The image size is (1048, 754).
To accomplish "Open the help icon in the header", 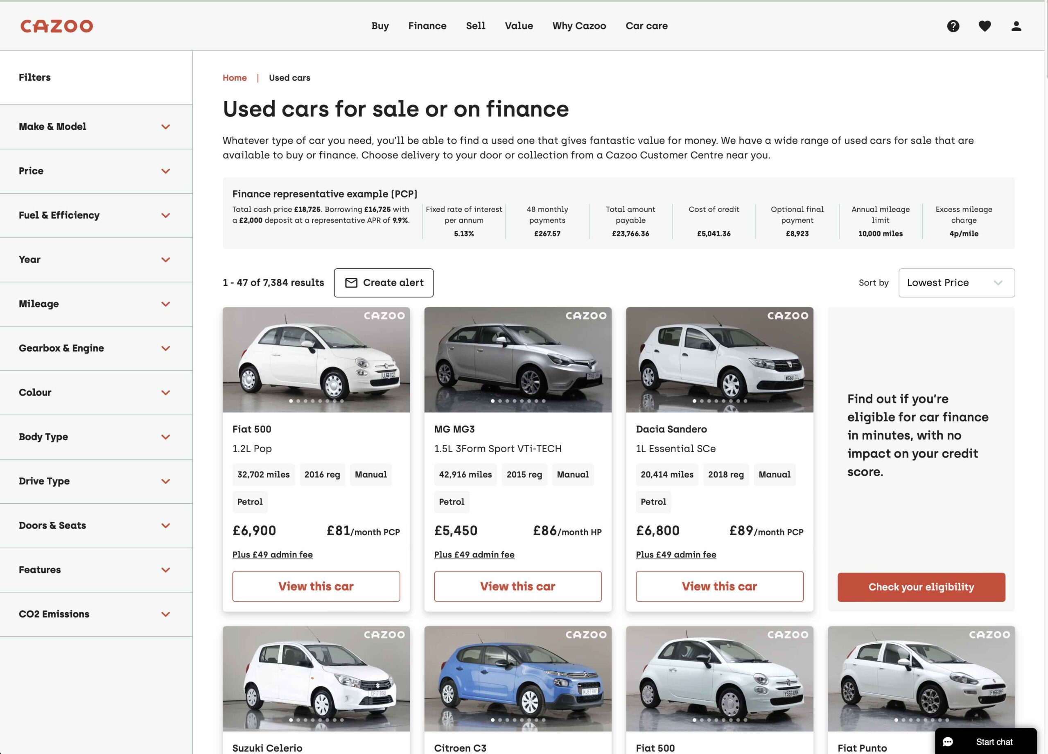I will pyautogui.click(x=953, y=26).
